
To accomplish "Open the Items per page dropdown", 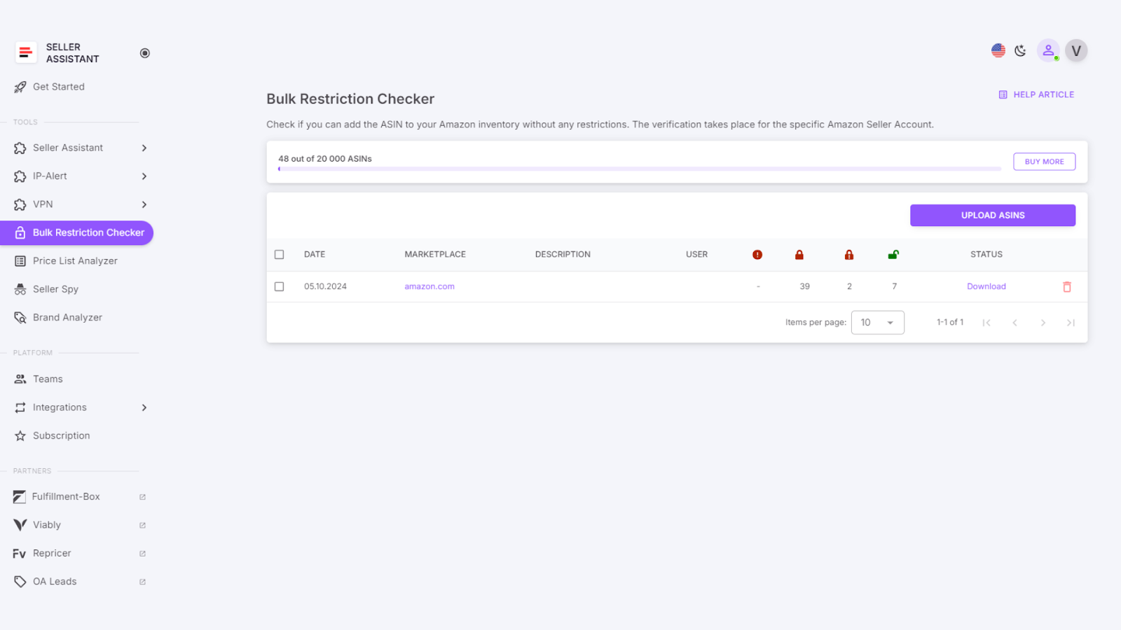I will point(877,322).
